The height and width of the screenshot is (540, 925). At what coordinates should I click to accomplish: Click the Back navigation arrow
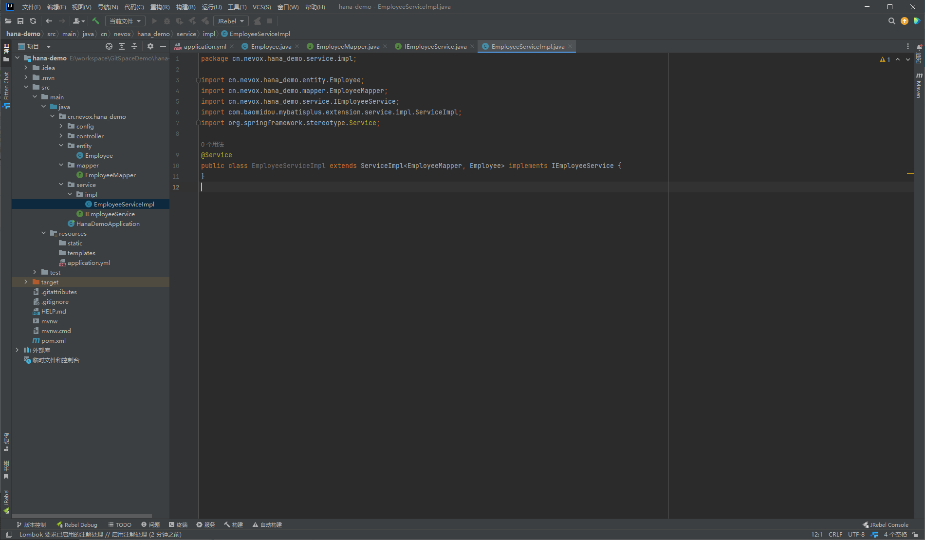click(x=49, y=21)
